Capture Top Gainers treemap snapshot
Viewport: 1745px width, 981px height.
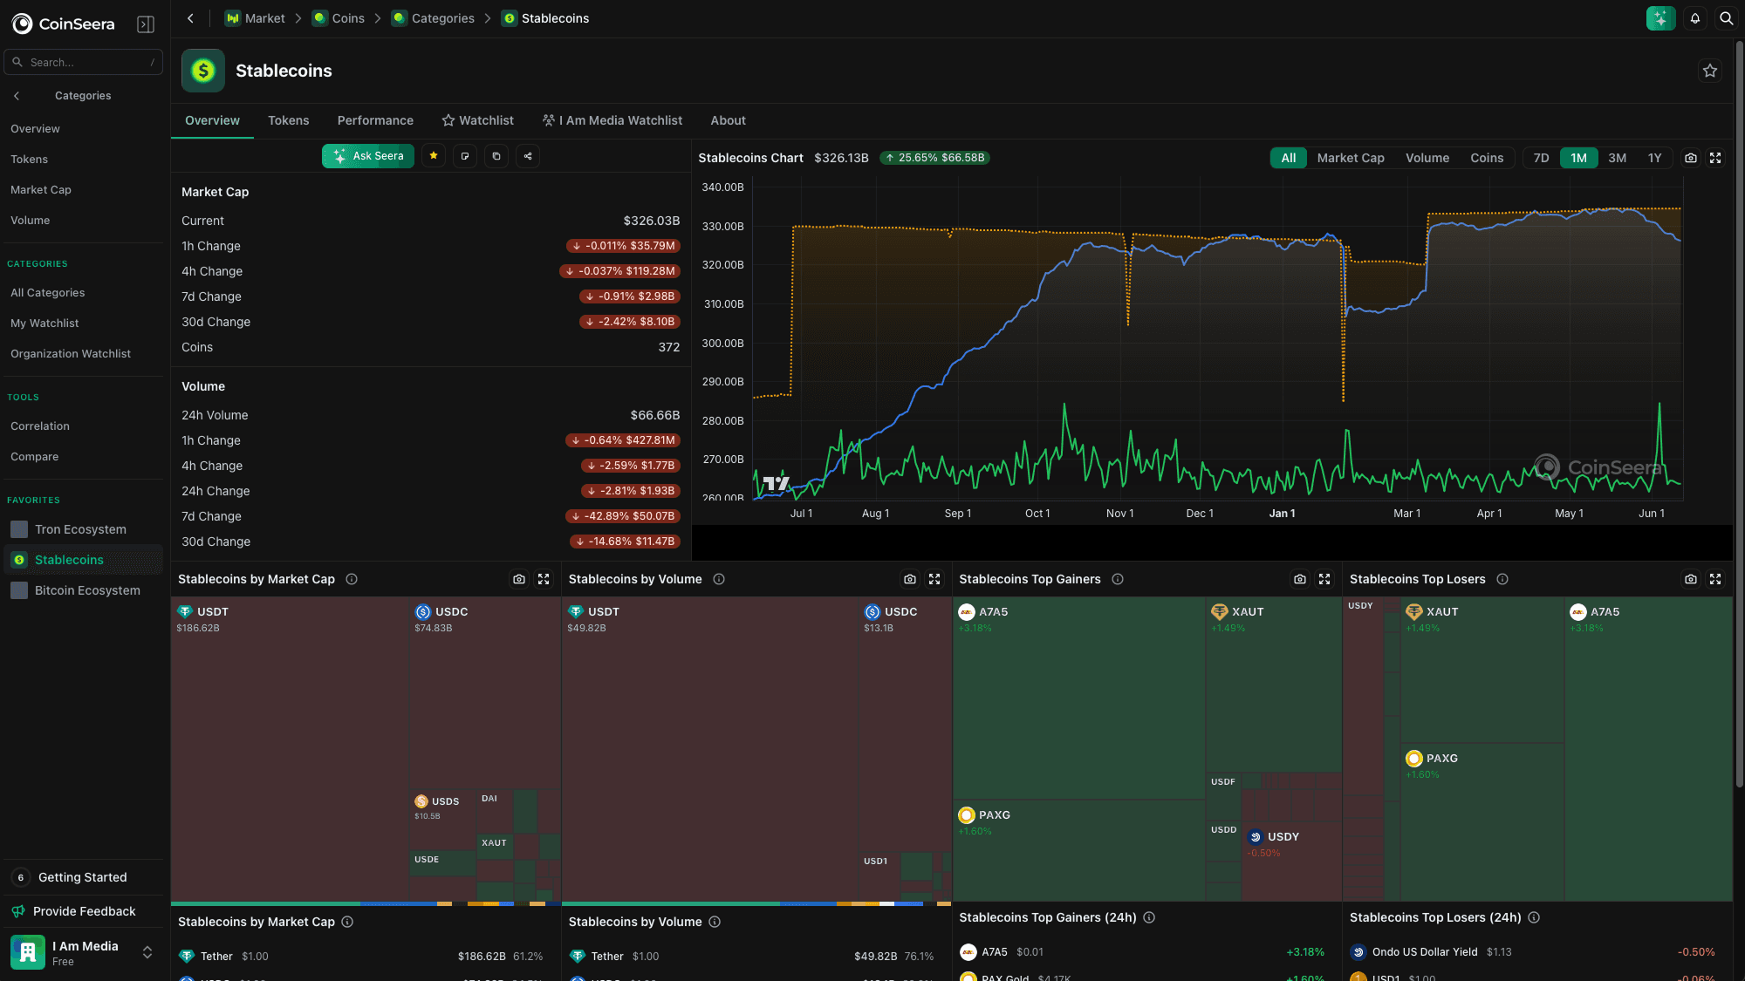pyautogui.click(x=1300, y=579)
